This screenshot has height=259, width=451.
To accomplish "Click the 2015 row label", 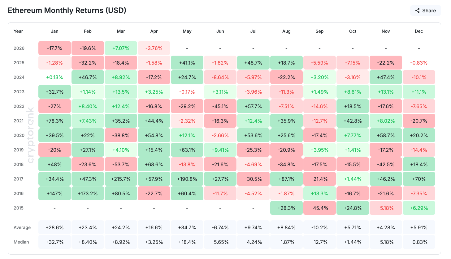I will pos(19,208).
